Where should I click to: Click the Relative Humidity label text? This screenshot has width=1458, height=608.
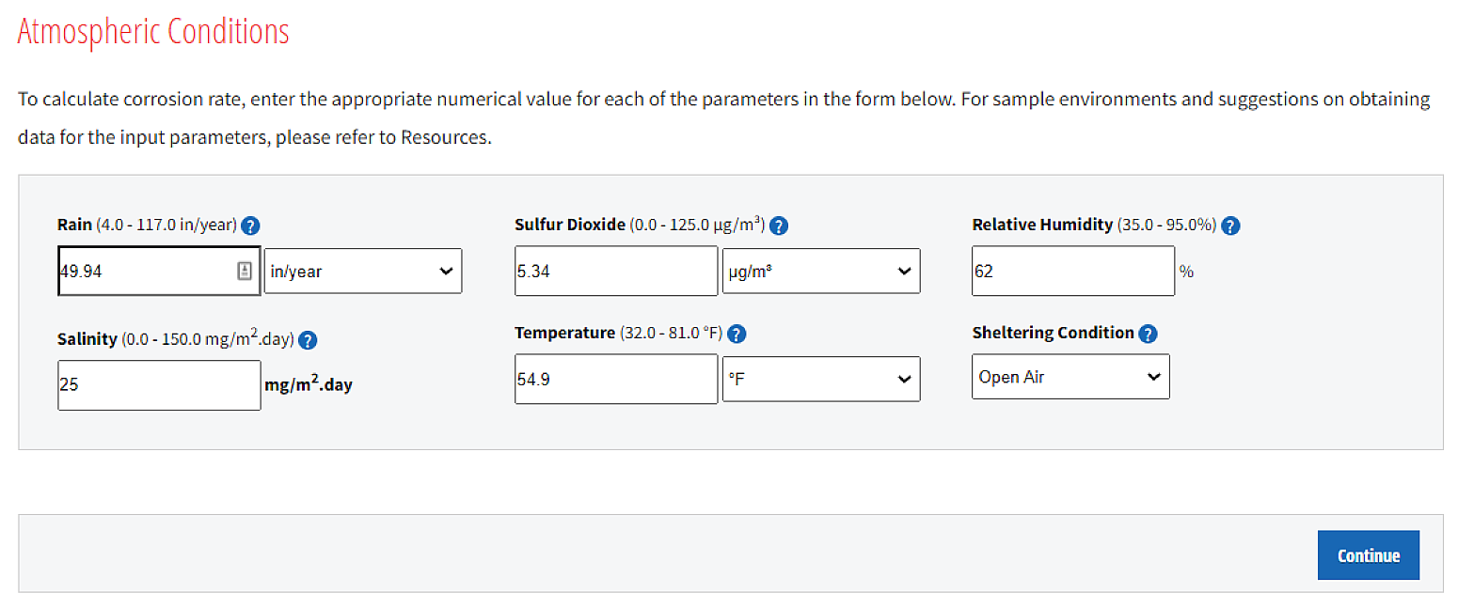point(1042,225)
